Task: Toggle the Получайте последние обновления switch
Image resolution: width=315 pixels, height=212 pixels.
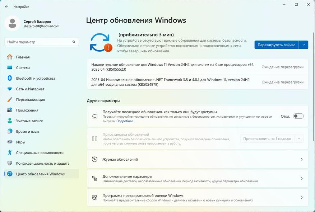Action: 298,116
